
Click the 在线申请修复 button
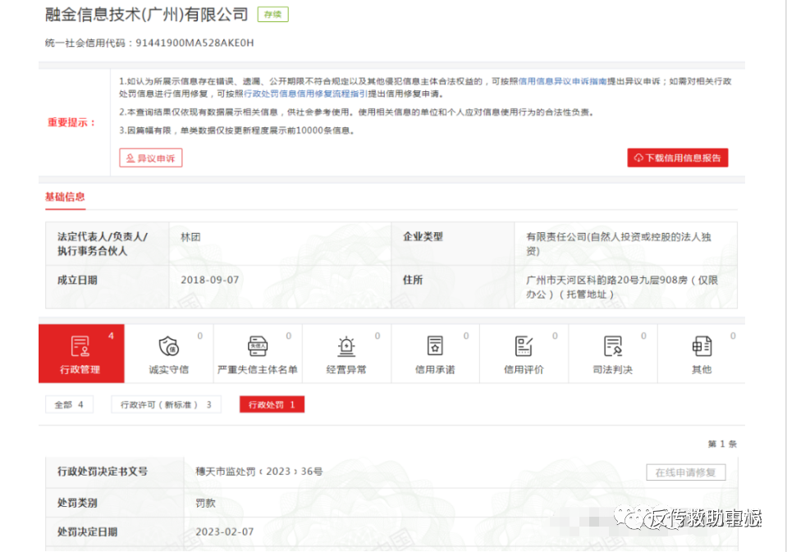[685, 472]
